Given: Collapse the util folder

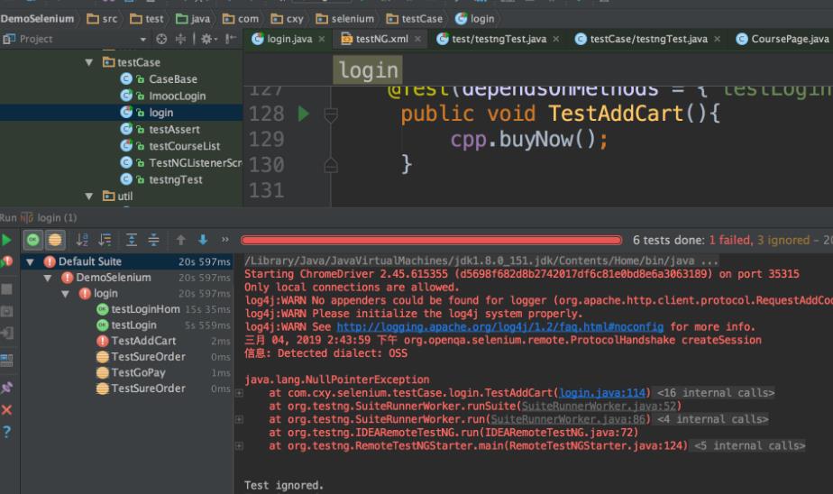Looking at the screenshot, I should pos(88,196).
